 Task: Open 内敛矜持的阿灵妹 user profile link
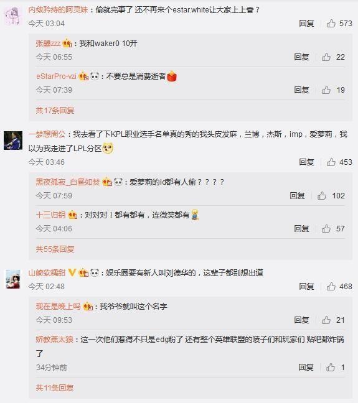(x=58, y=10)
